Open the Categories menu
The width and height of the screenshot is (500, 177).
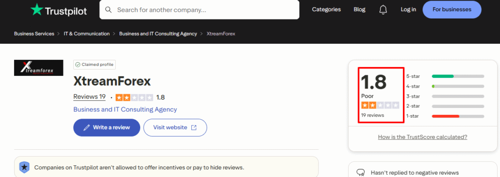pos(326,10)
